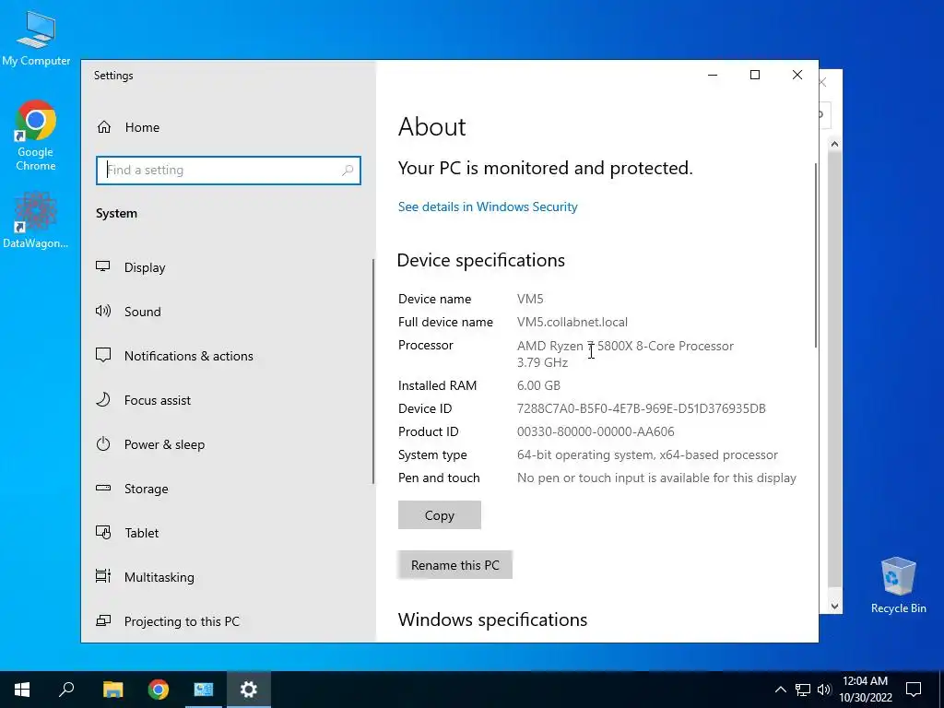Open See details in Windows Security link

coord(488,206)
